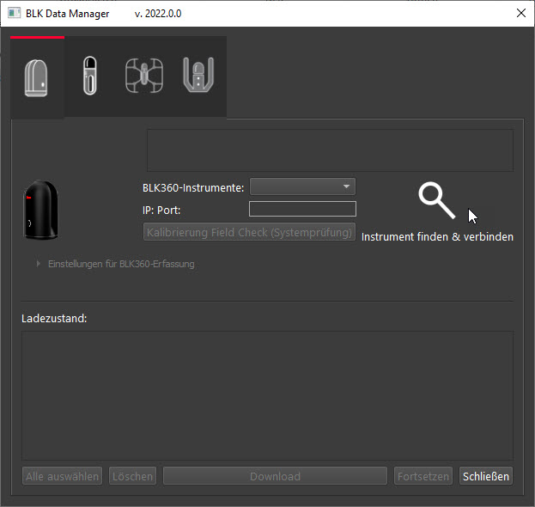
Task: Click 'Instrument finden & verbinden' label
Action: point(437,237)
